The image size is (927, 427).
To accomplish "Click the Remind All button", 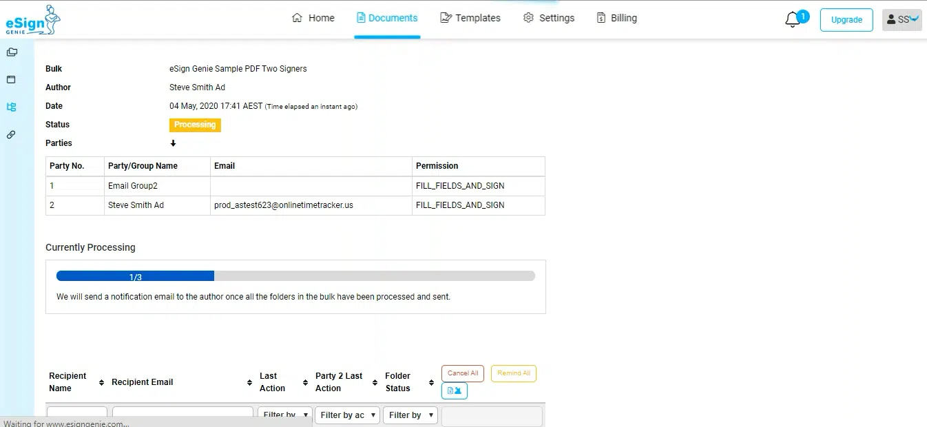I will [x=514, y=373].
